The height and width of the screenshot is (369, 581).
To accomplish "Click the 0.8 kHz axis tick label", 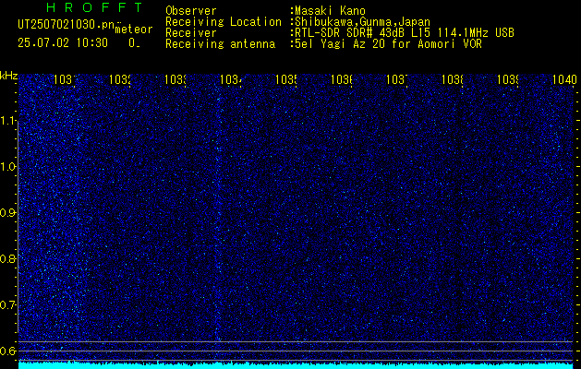I will [x=8, y=258].
